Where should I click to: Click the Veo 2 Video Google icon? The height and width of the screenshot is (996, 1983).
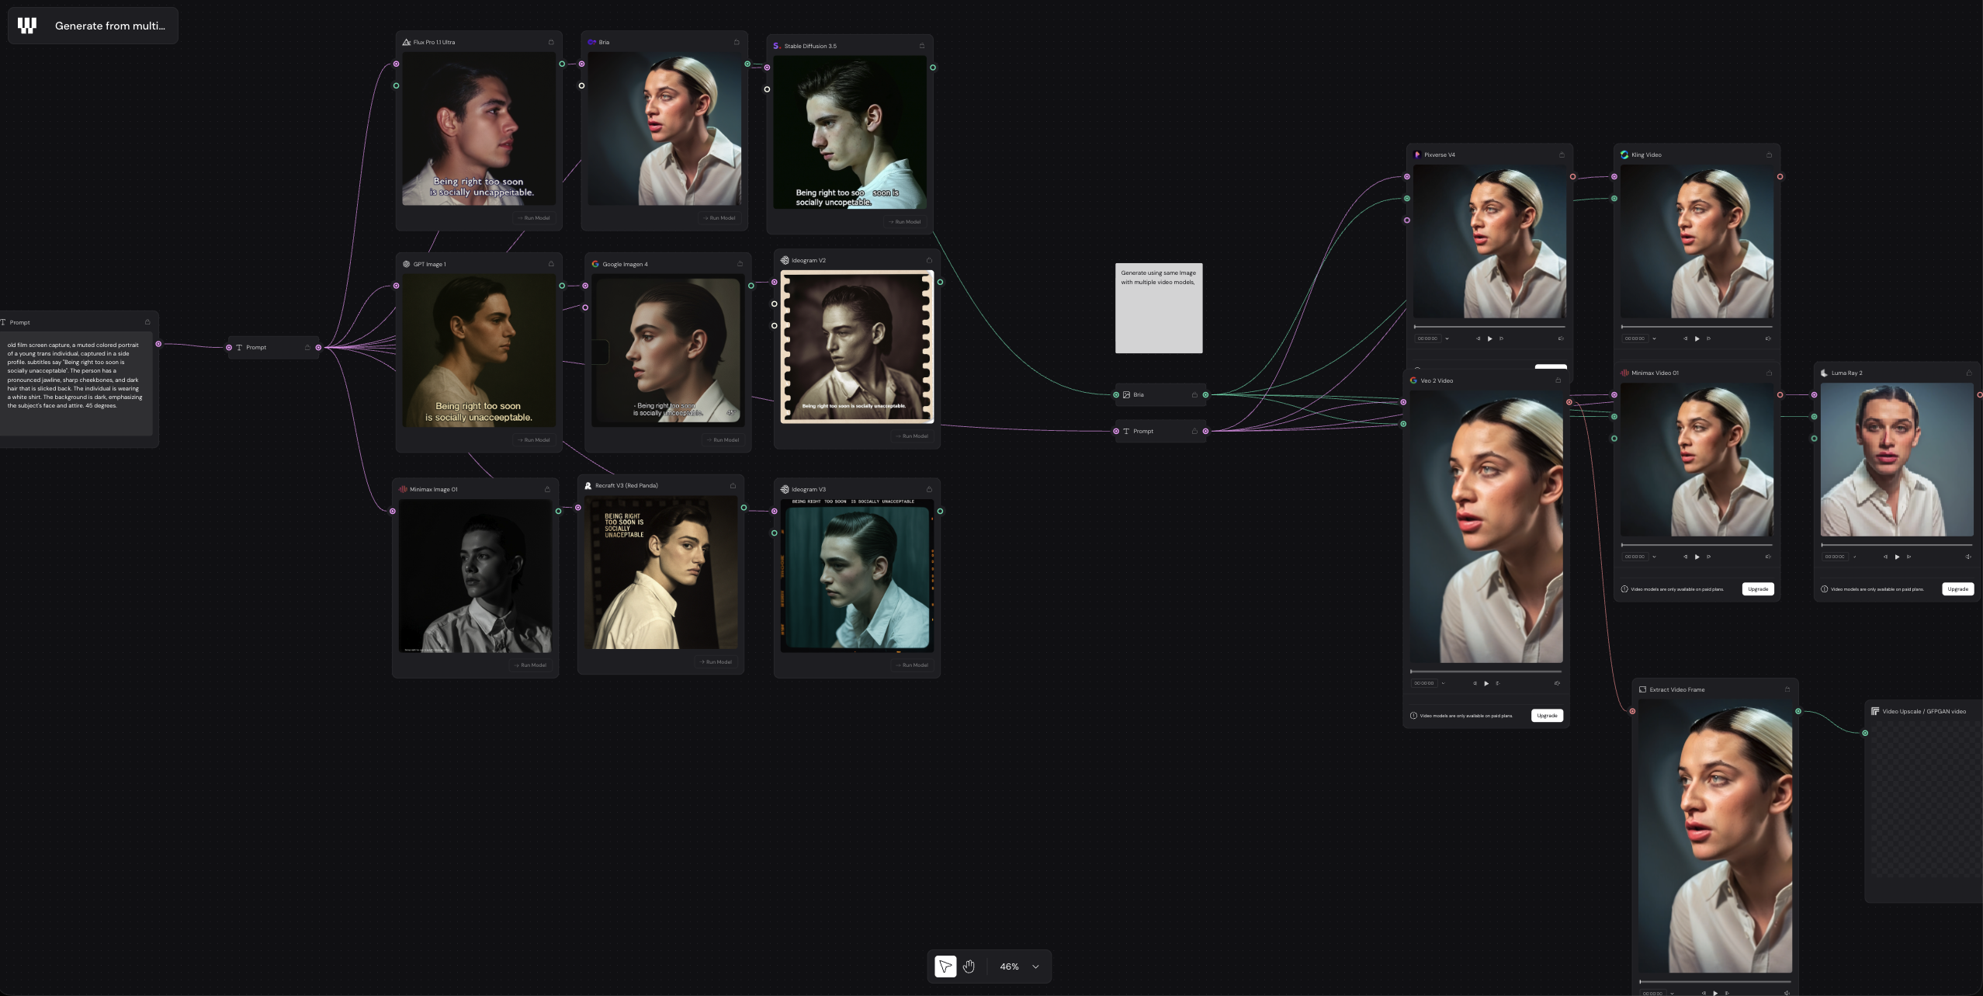click(1413, 380)
